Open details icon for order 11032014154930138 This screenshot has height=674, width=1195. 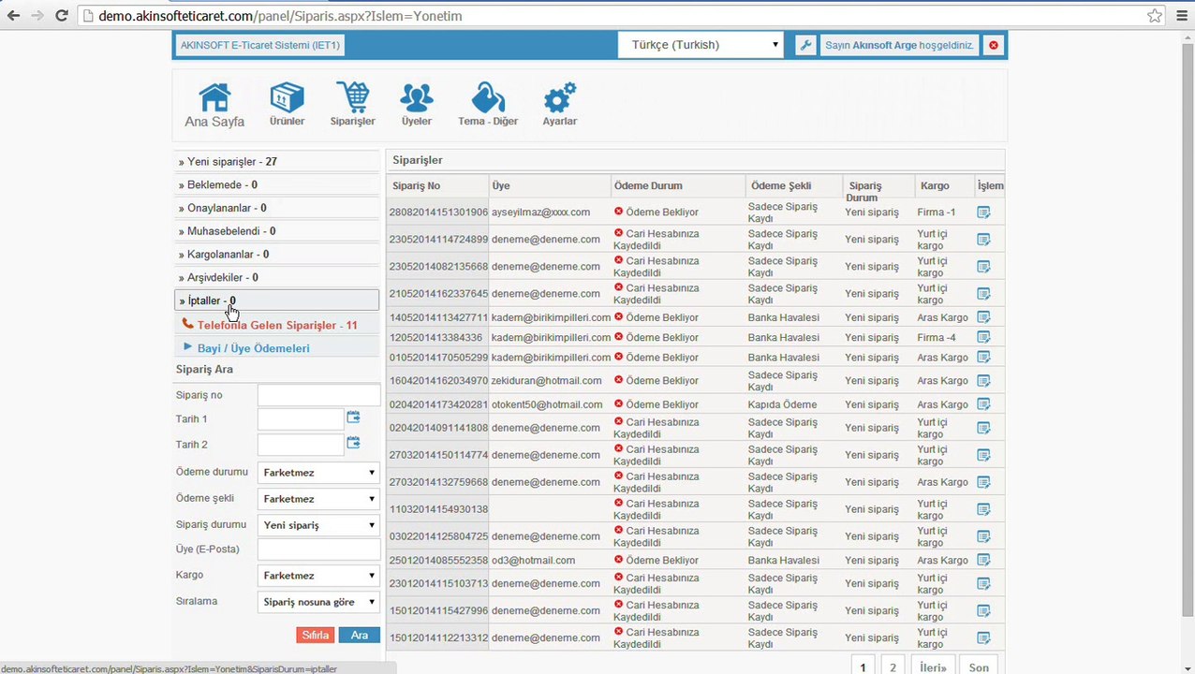coord(983,509)
